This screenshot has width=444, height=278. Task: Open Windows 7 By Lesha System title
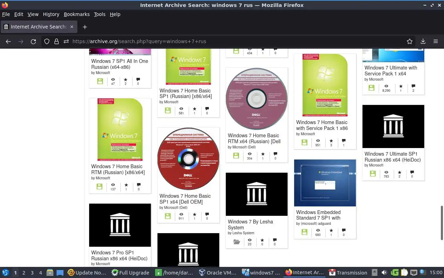point(250,224)
